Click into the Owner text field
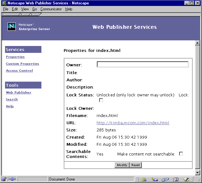 pyautogui.click(x=143, y=64)
